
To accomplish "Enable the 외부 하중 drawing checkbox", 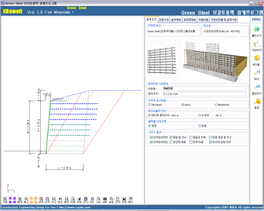I will click(x=191, y=142).
